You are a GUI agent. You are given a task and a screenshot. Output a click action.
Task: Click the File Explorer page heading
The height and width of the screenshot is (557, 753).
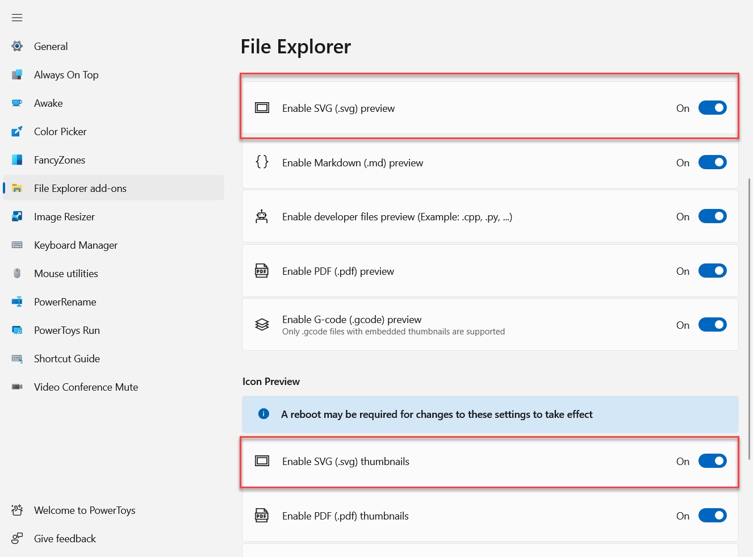(296, 47)
